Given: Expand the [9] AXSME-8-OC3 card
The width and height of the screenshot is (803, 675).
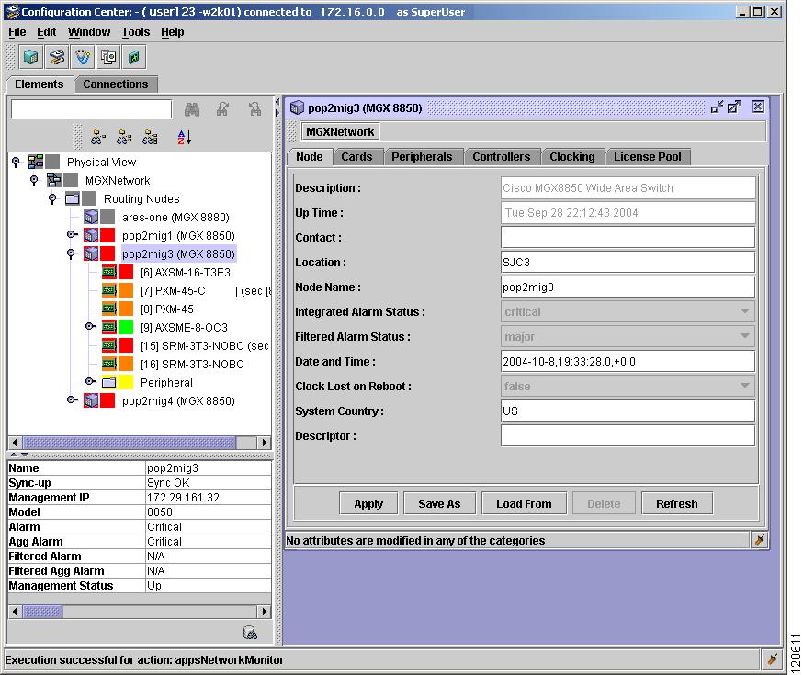Looking at the screenshot, I should point(90,327).
